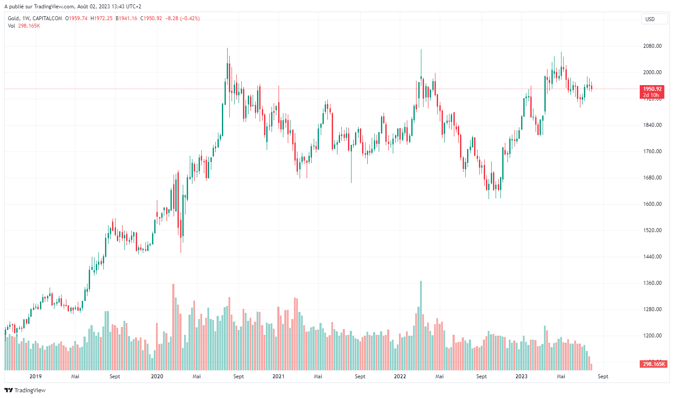Viewport: 674px width, 398px height.
Task: Click the 2019 year label on time axis
Action: [36, 376]
